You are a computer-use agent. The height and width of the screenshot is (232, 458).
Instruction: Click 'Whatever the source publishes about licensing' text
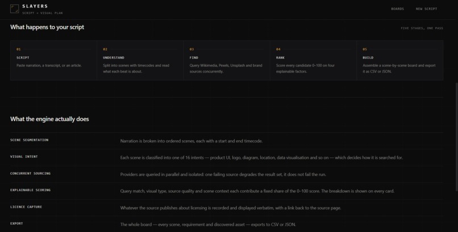coord(231,208)
